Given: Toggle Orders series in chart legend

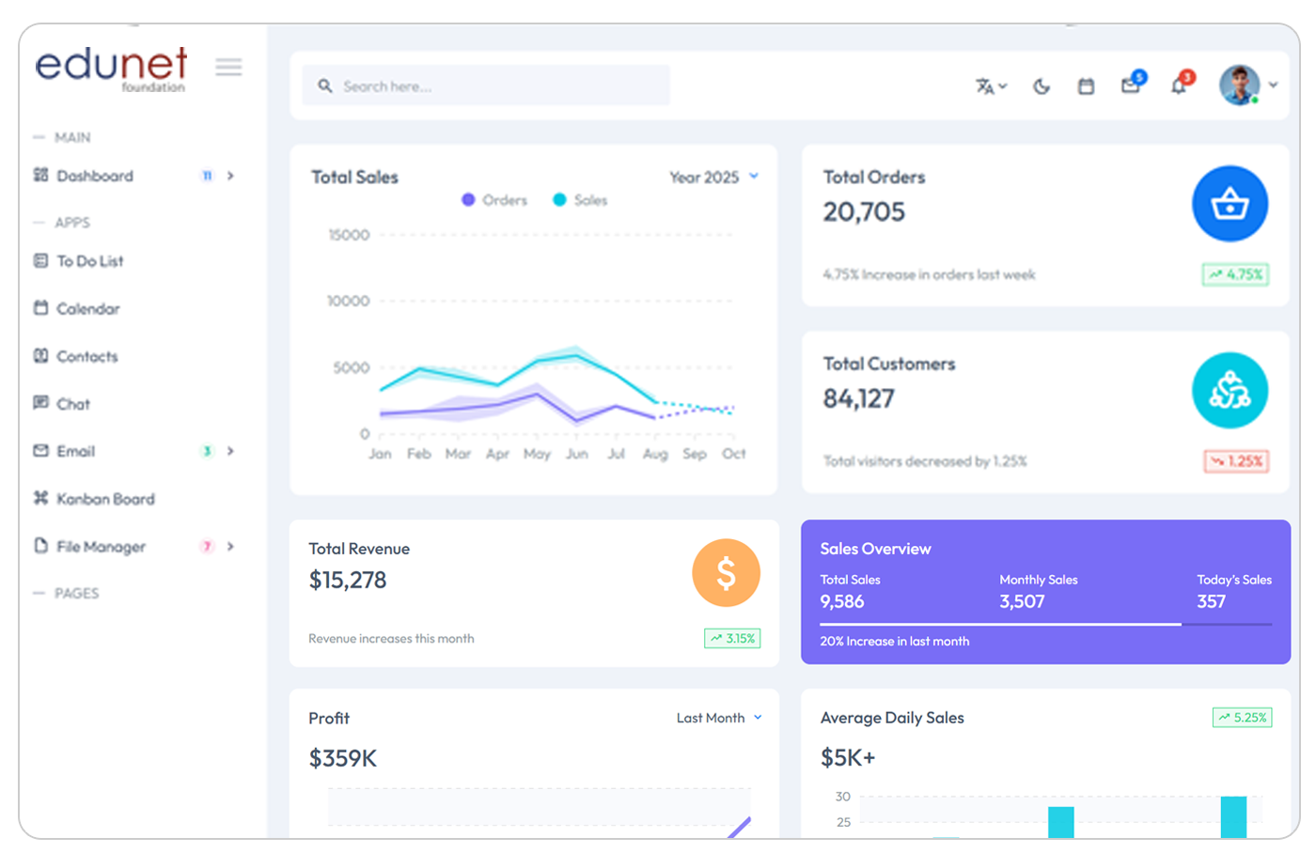Looking at the screenshot, I should pyautogui.click(x=494, y=200).
